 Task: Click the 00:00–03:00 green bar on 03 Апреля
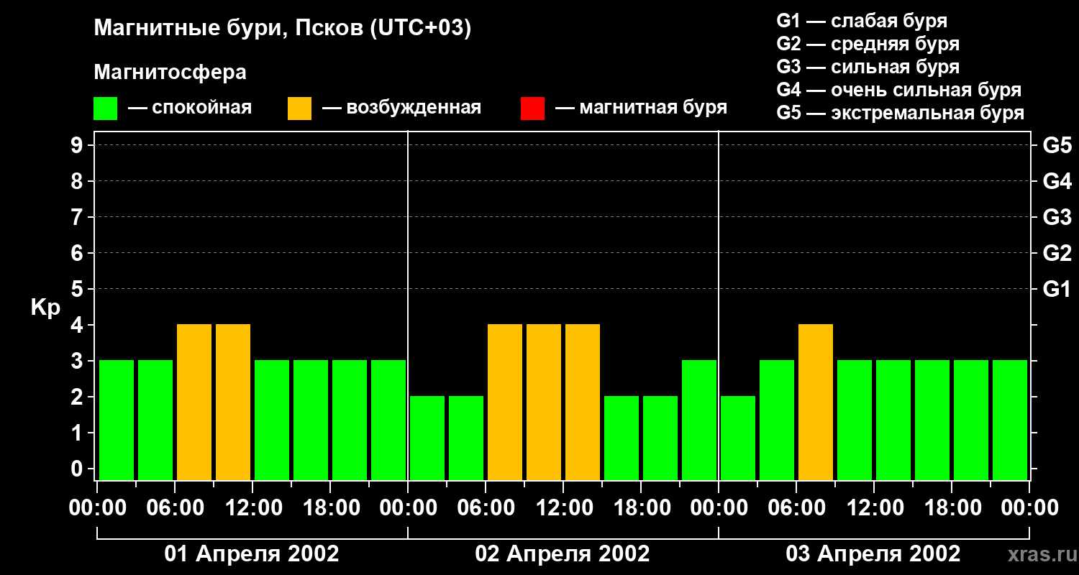point(738,438)
